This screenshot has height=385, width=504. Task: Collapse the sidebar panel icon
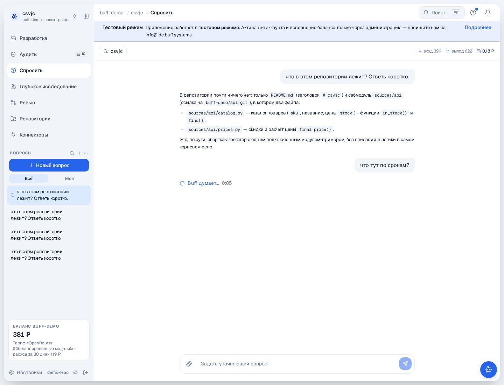pos(86,16)
